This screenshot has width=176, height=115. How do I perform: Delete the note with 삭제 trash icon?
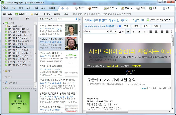pos(150,8)
